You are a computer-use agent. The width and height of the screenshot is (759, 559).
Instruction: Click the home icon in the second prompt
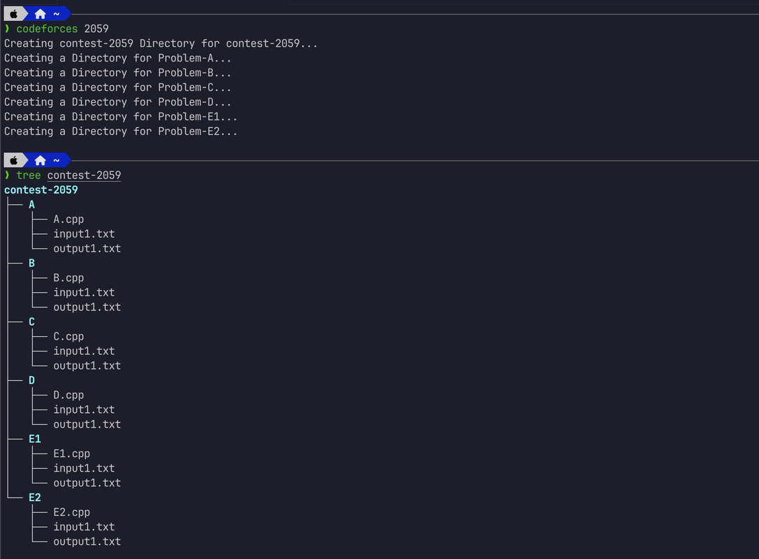point(40,160)
